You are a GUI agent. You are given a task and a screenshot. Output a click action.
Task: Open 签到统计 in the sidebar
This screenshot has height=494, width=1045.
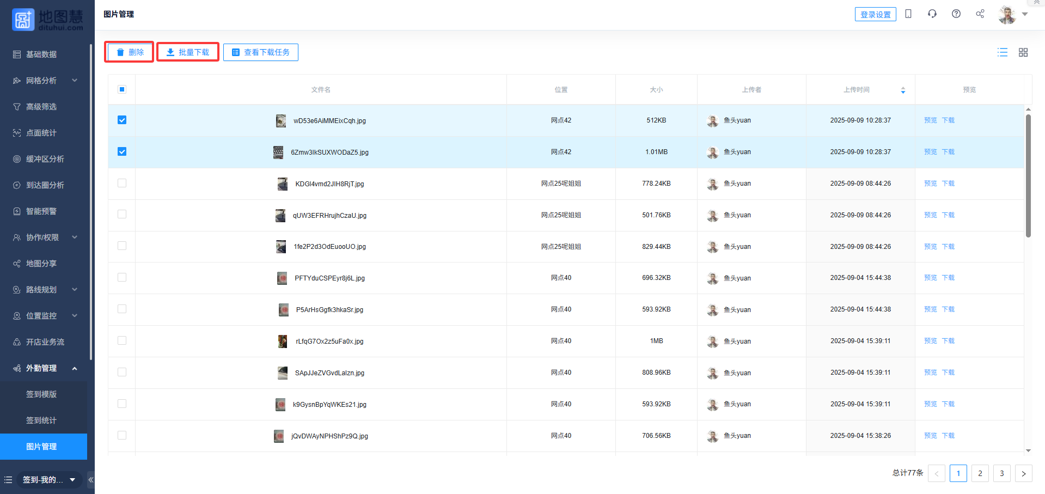41,420
